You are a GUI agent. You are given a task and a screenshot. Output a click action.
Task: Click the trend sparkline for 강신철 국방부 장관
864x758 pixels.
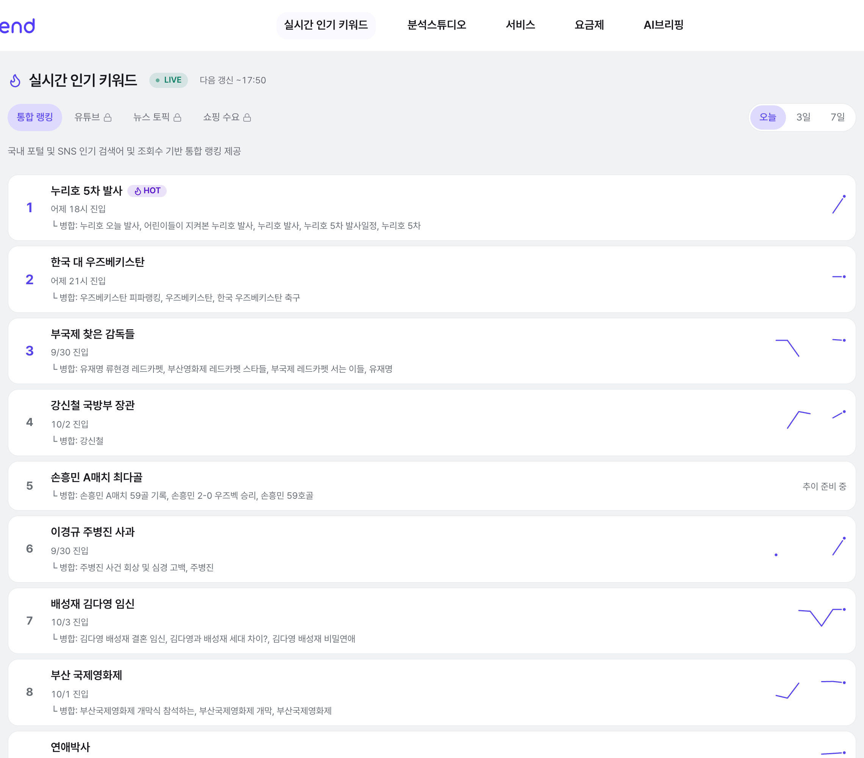(x=816, y=420)
